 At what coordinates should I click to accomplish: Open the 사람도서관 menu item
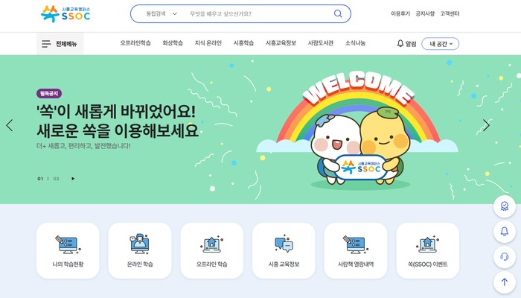coord(321,43)
